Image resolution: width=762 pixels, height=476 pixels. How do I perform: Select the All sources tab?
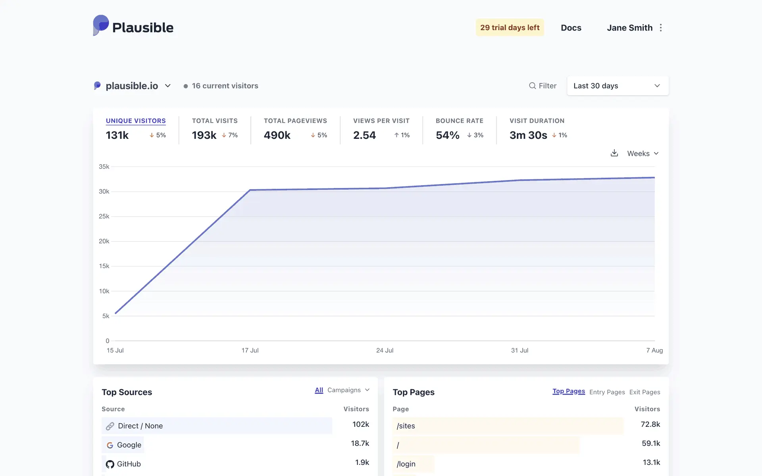click(x=319, y=390)
